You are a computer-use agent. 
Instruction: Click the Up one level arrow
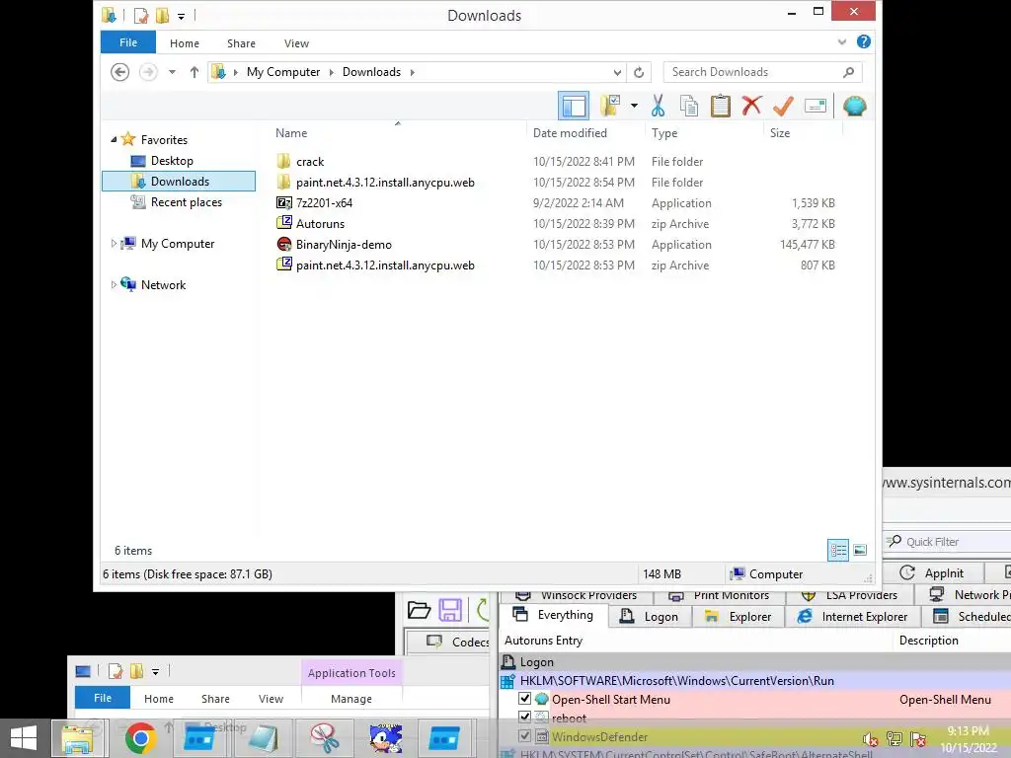(x=194, y=72)
